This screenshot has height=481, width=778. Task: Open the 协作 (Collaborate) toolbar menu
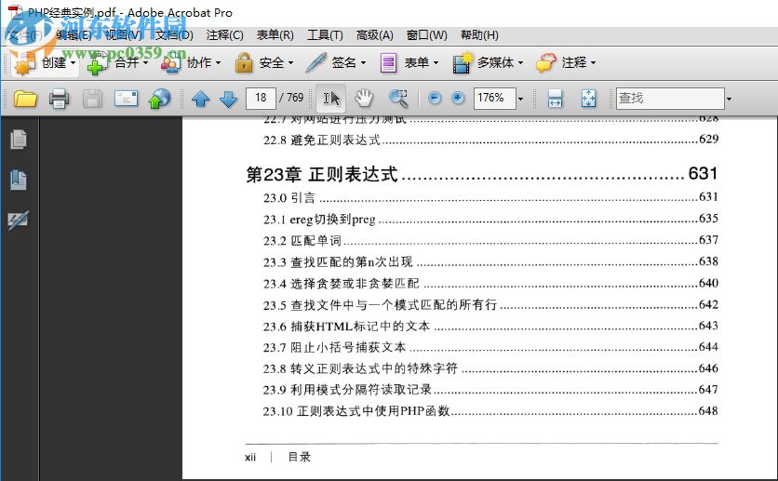tap(191, 63)
